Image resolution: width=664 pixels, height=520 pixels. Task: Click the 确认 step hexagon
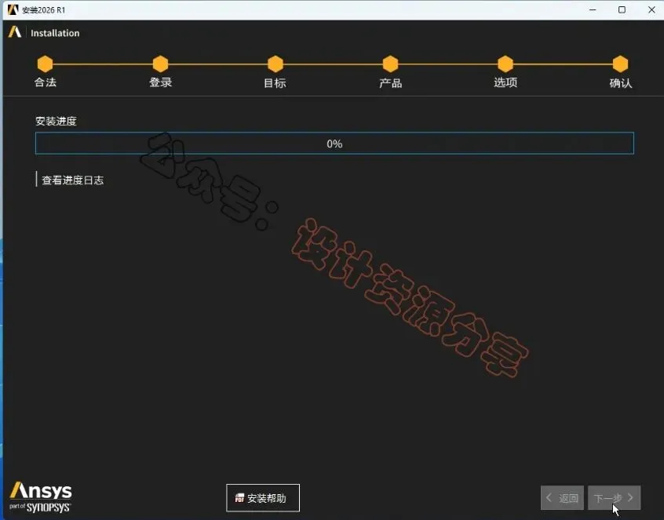click(x=620, y=64)
